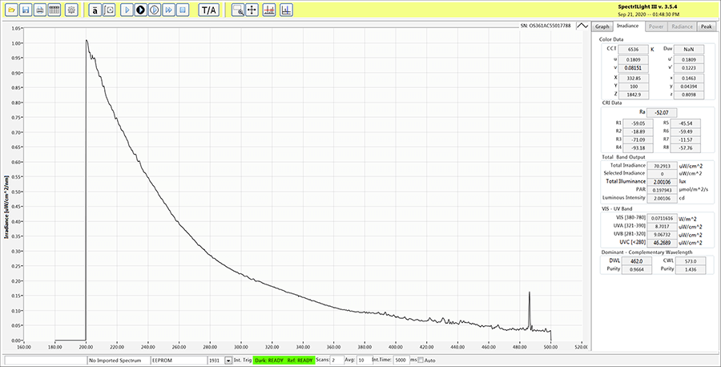Click the curve icon beside serial number
The height and width of the screenshot is (367, 721).
[582, 26]
